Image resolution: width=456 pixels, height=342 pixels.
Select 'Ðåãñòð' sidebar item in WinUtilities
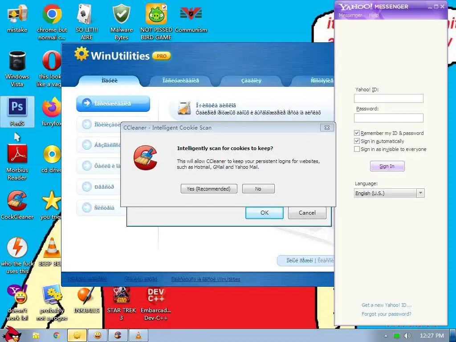(99, 187)
